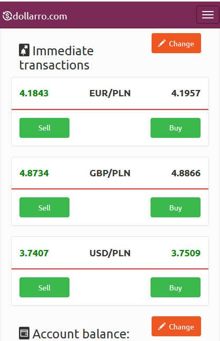Sell USD/PLN at 3.7407
Viewport: 220px width, 341px height.
pos(44,287)
